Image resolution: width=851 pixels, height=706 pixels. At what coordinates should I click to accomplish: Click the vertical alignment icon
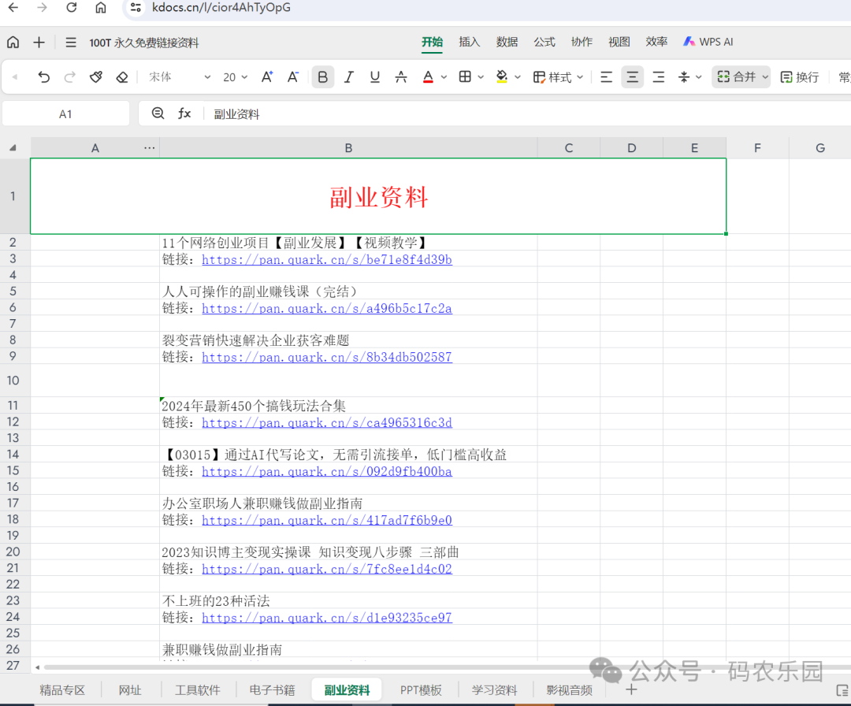(x=684, y=77)
